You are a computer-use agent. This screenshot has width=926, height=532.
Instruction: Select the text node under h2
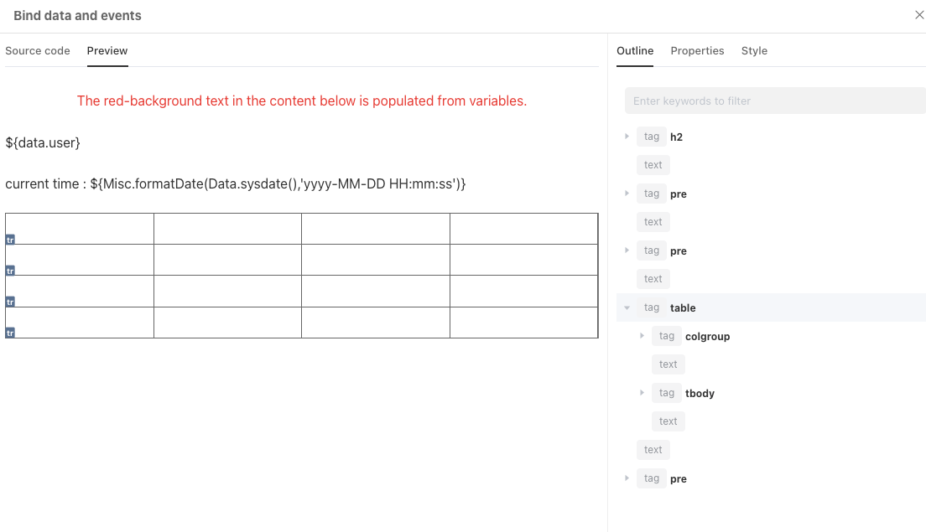653,165
